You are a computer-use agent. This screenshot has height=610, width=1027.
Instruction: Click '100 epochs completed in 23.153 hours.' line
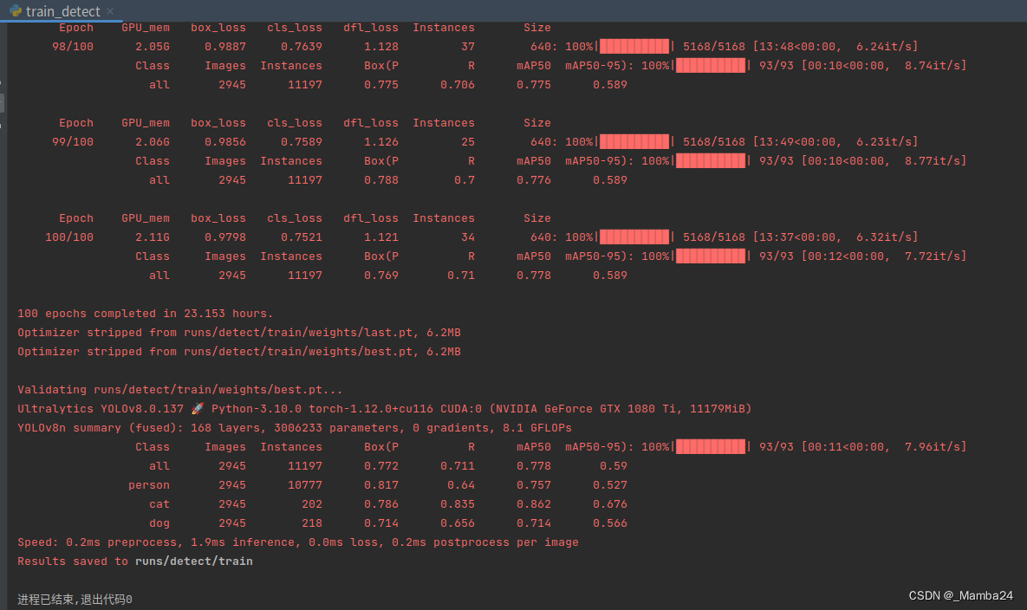(x=146, y=314)
